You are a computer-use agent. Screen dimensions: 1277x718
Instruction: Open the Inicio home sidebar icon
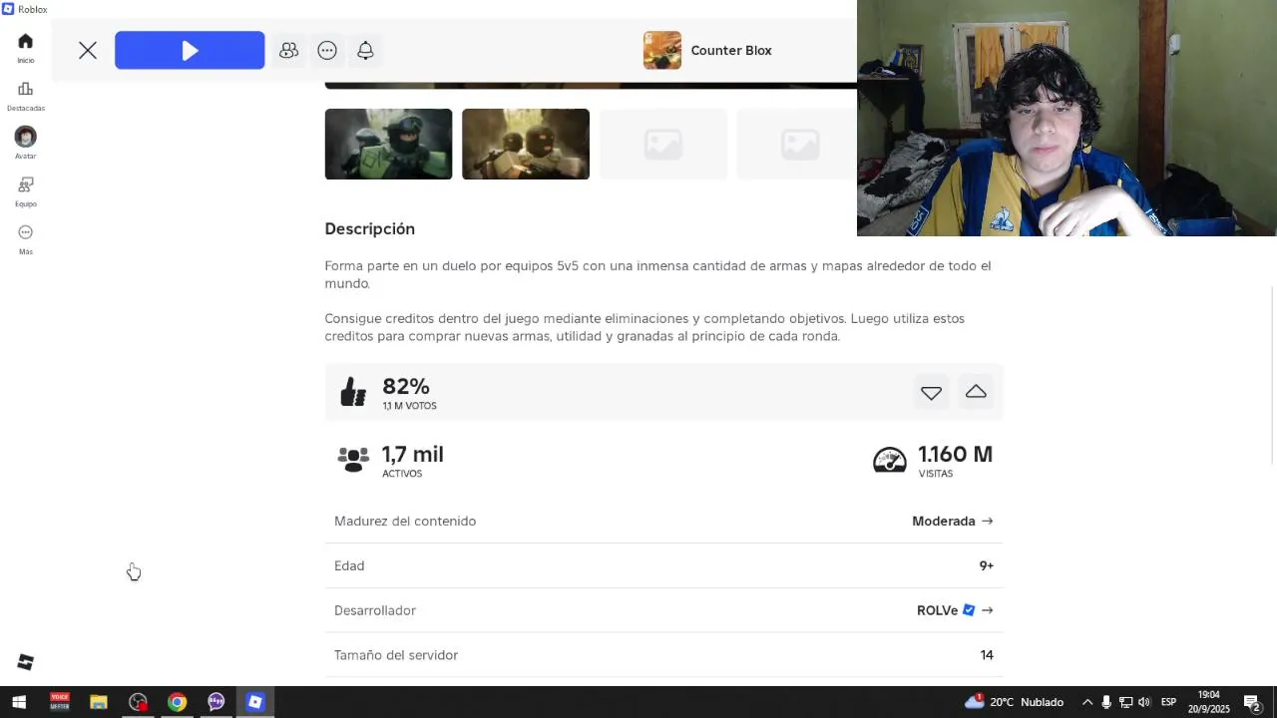tap(25, 42)
